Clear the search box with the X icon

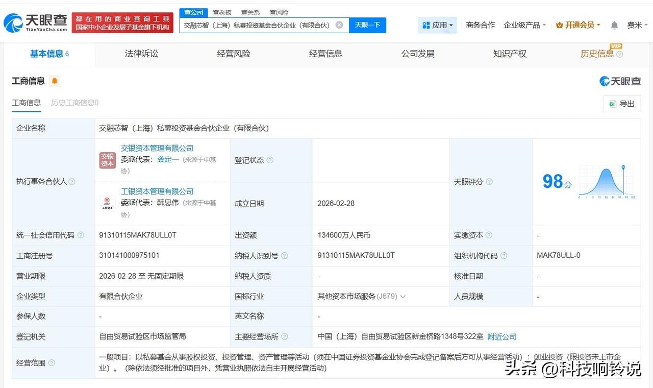pyautogui.click(x=339, y=25)
